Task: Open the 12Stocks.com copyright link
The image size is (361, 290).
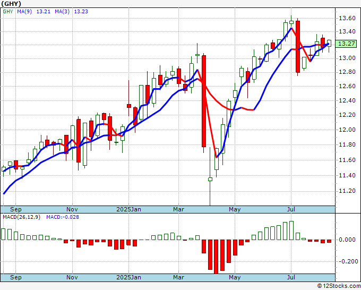Action: point(339,286)
